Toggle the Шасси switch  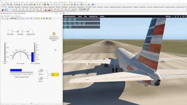tap(41, 78)
